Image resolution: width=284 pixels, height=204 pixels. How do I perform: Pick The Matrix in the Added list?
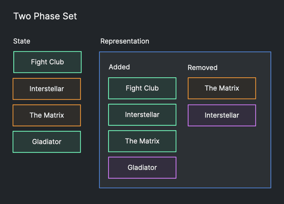pos(142,141)
